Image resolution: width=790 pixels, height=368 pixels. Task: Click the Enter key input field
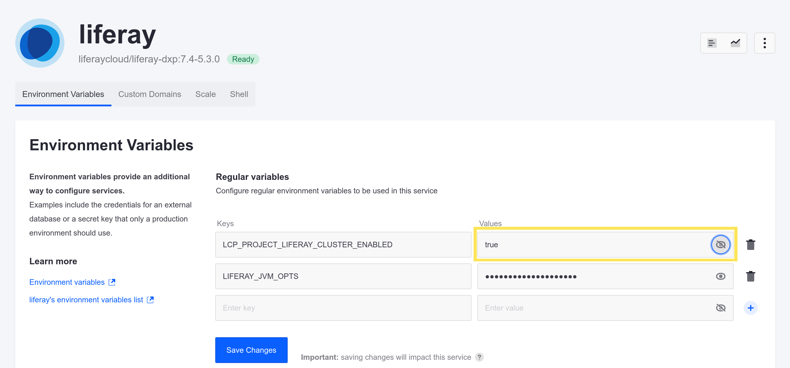tap(343, 308)
